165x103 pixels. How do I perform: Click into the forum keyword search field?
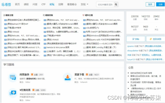coord(105,4)
